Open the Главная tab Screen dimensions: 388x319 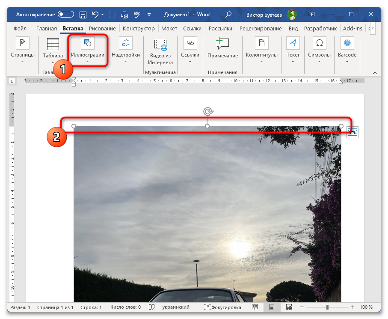pos(46,29)
